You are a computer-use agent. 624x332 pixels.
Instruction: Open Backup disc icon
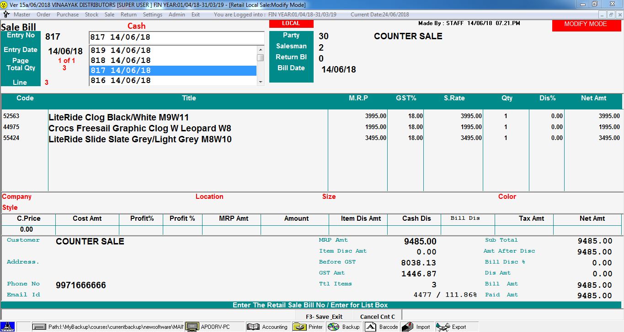point(334,327)
